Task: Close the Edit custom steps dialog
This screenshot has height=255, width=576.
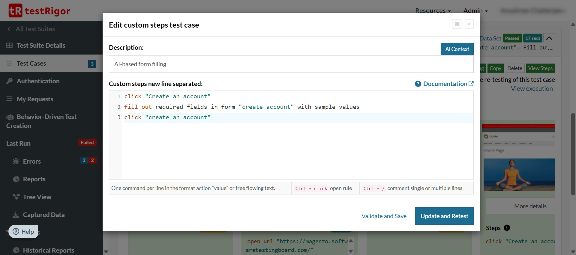Action: [469, 24]
